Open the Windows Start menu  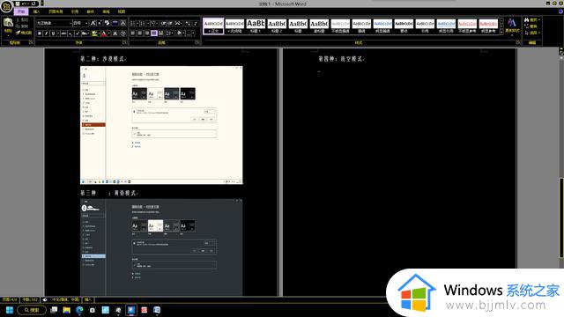pos(10,310)
